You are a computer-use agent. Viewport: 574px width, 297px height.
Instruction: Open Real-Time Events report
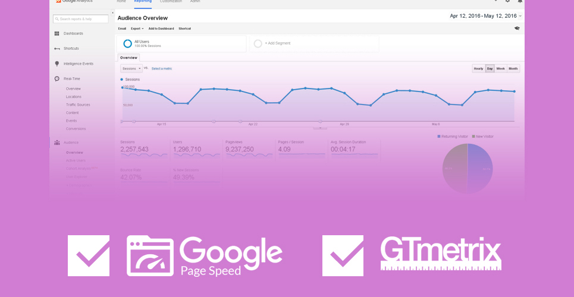coord(71,121)
